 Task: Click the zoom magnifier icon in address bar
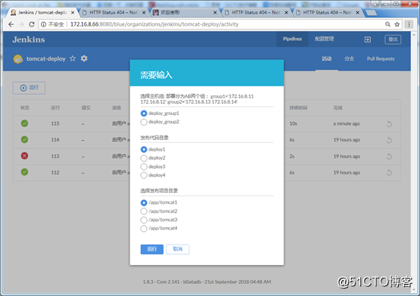(387, 24)
